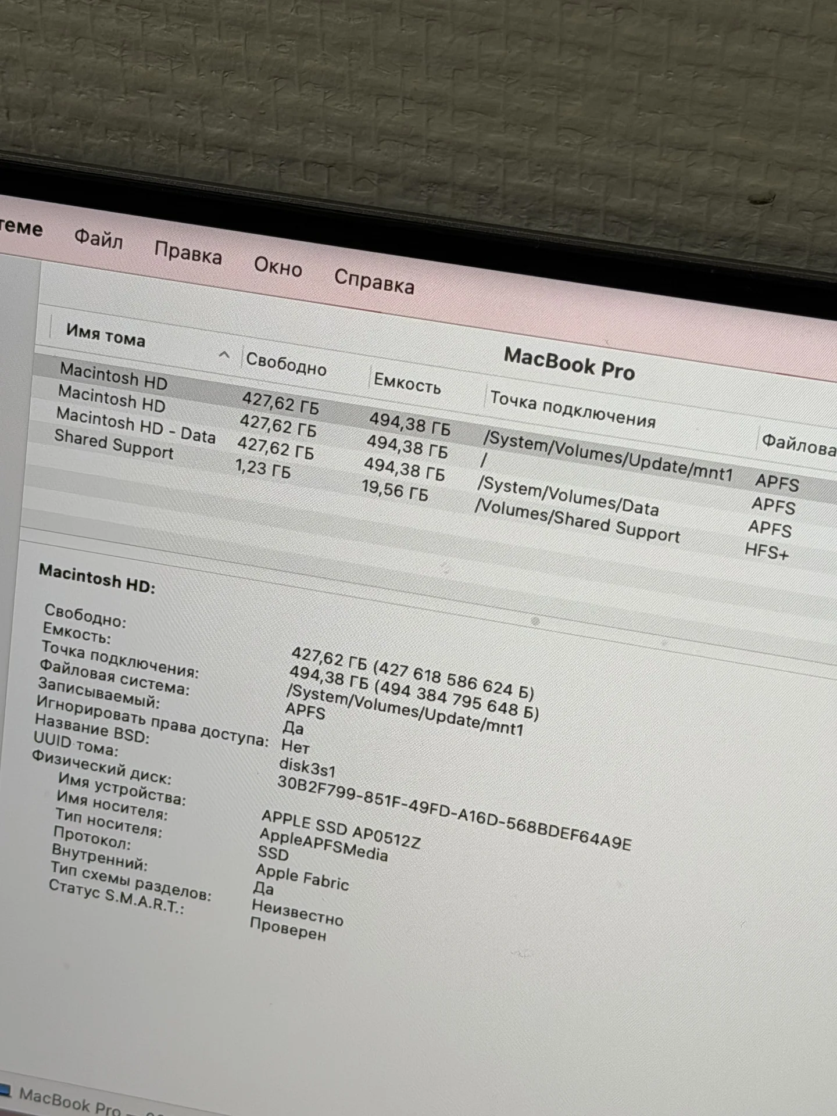Image resolution: width=837 pixels, height=1116 pixels.
Task: Click the Физический диск label
Action: [101, 766]
